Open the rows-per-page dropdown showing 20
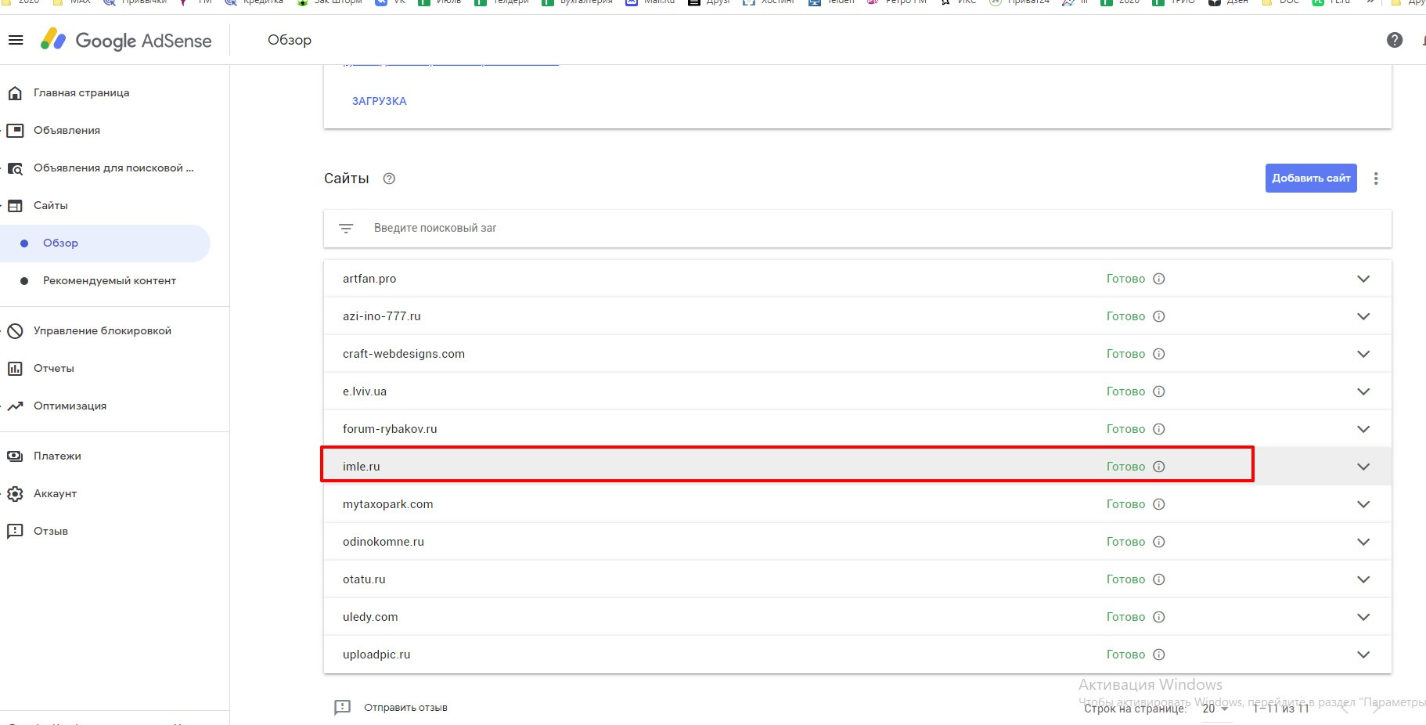This screenshot has width=1426, height=725. [x=1215, y=709]
